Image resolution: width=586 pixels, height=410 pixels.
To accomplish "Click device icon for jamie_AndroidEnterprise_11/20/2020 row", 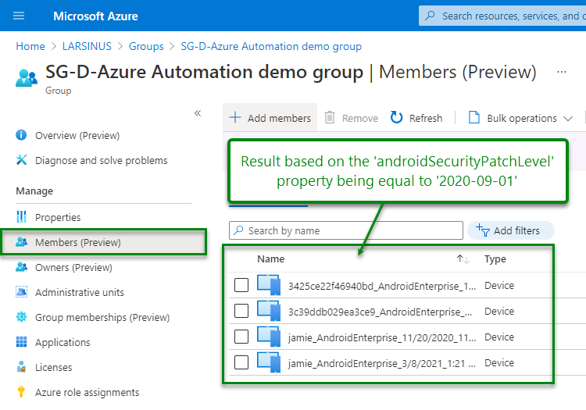I will click(x=269, y=337).
